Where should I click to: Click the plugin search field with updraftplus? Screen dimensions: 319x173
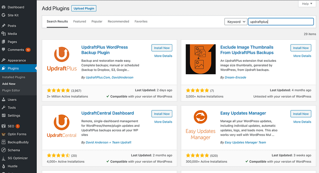coord(281,22)
